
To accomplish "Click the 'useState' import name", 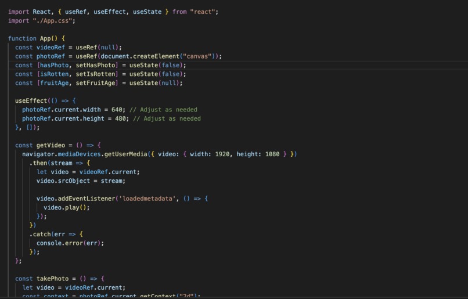I will pyautogui.click(x=147, y=12).
